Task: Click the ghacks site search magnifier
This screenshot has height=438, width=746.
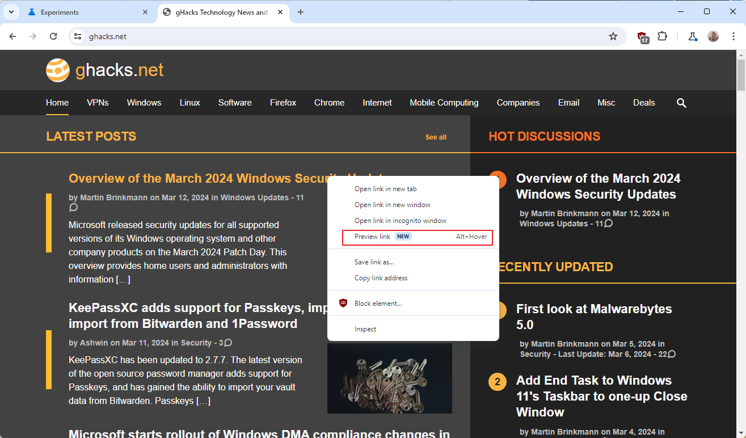Action: (681, 103)
